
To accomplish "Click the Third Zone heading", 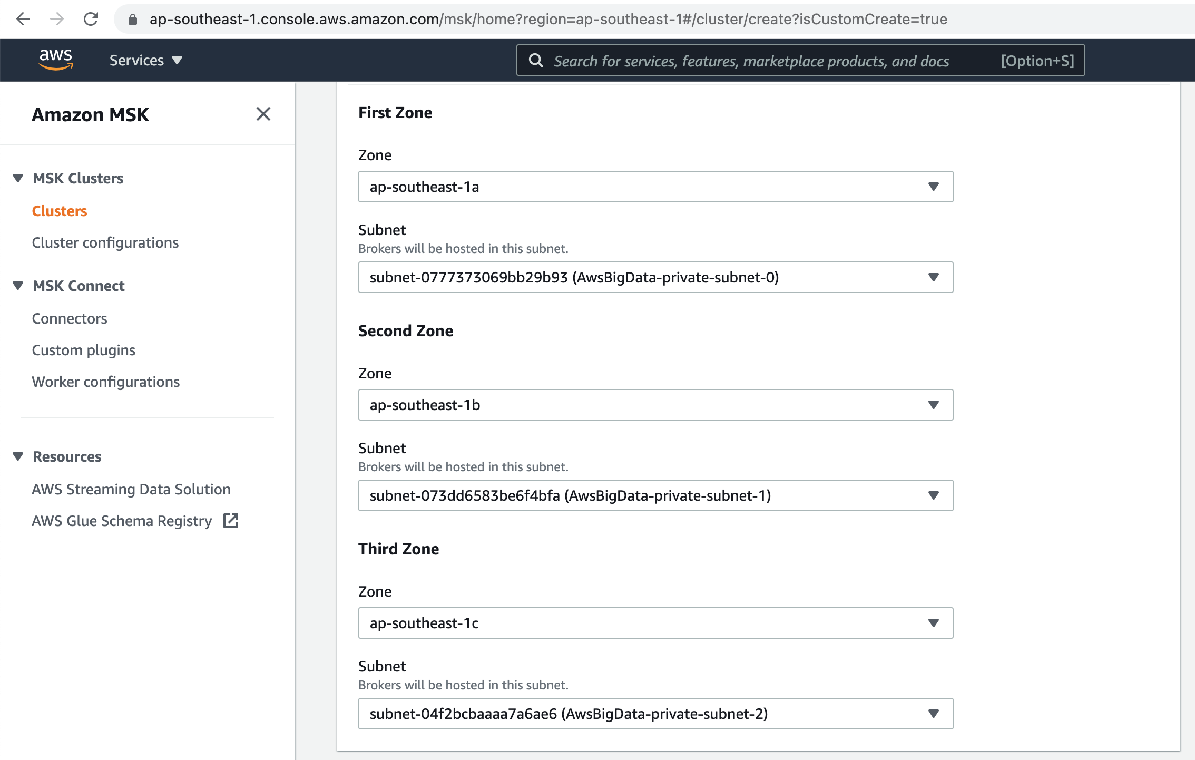I will (x=399, y=549).
